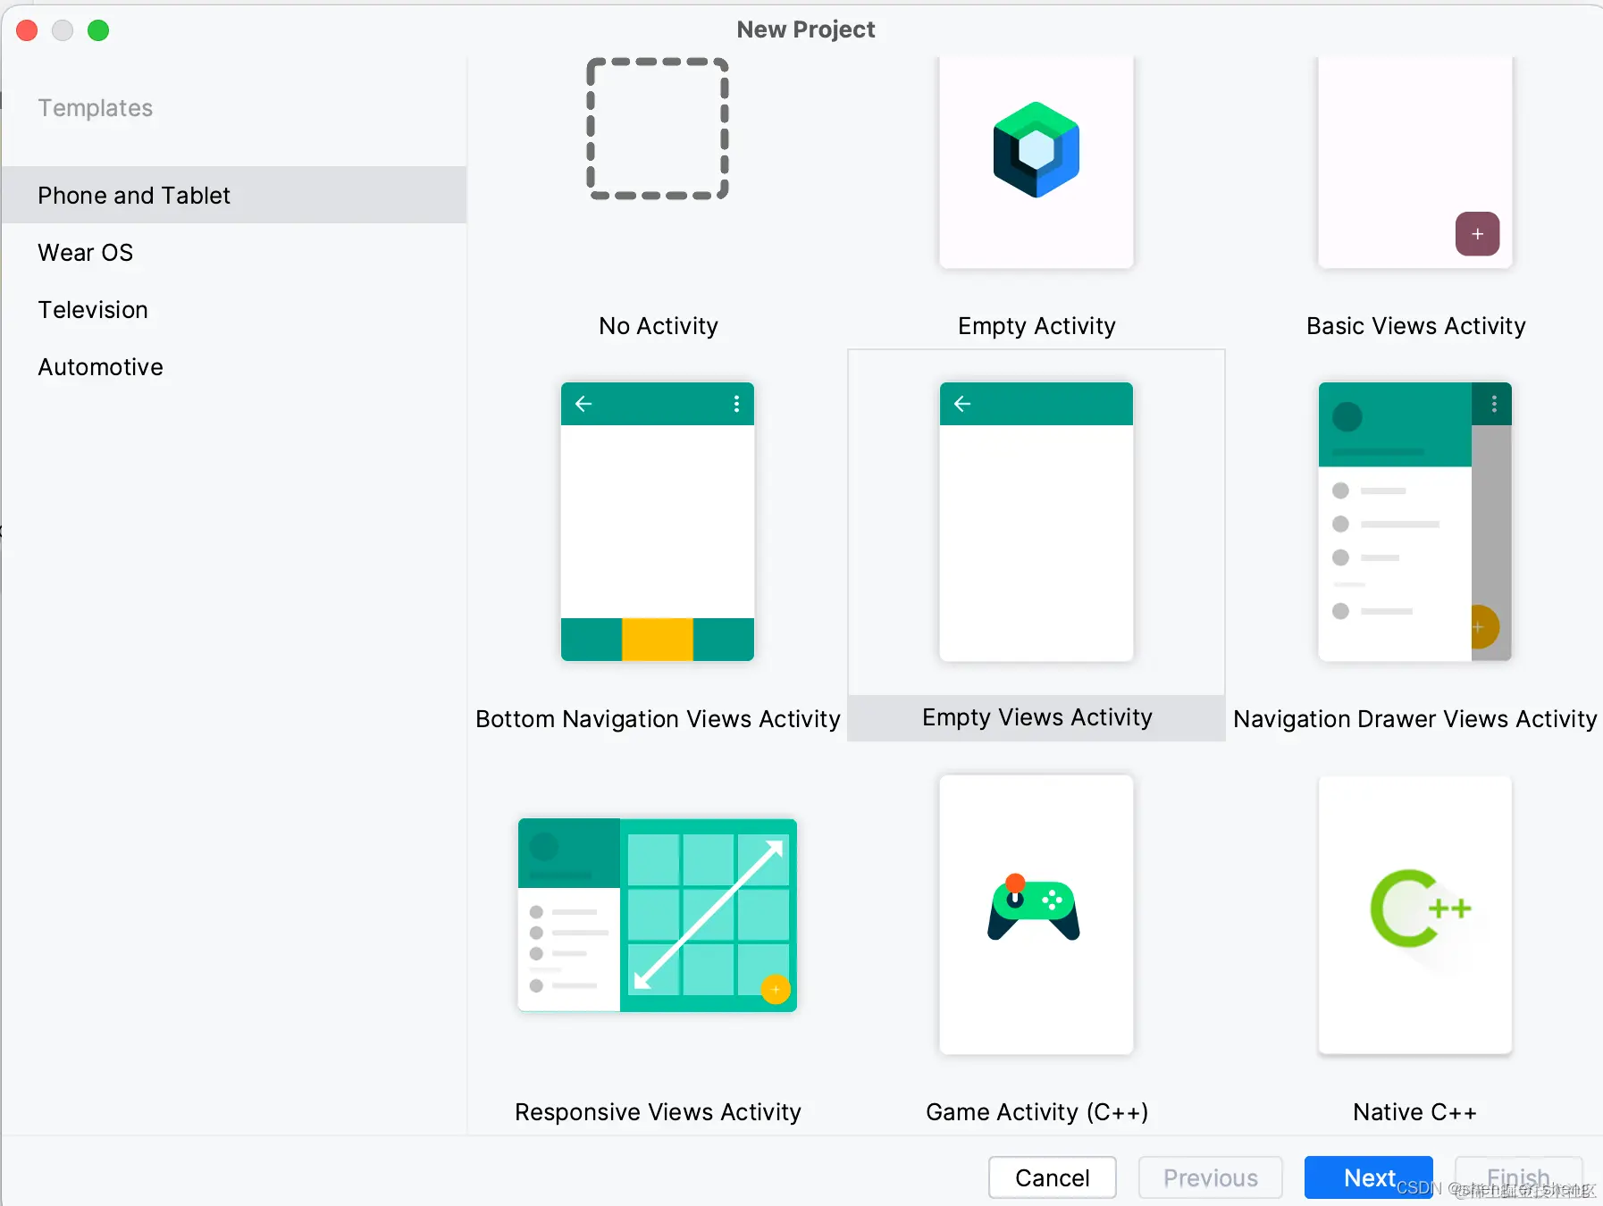1603x1206 pixels.
Task: Click the Responsive Views Activity label
Action: click(x=658, y=1112)
